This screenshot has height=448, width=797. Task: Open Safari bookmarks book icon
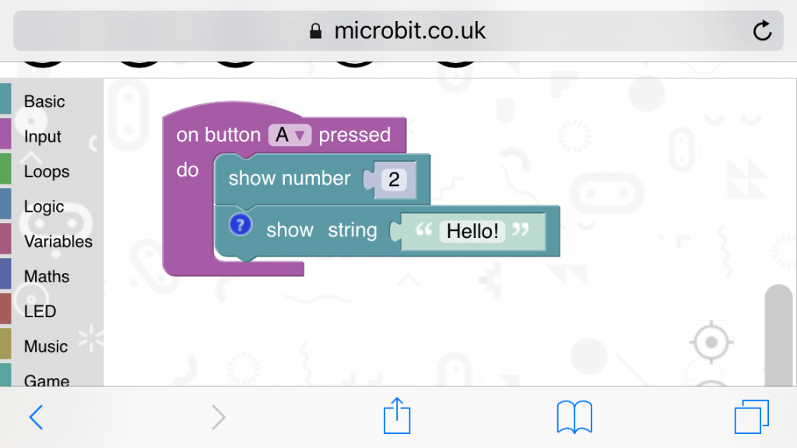pos(574,417)
